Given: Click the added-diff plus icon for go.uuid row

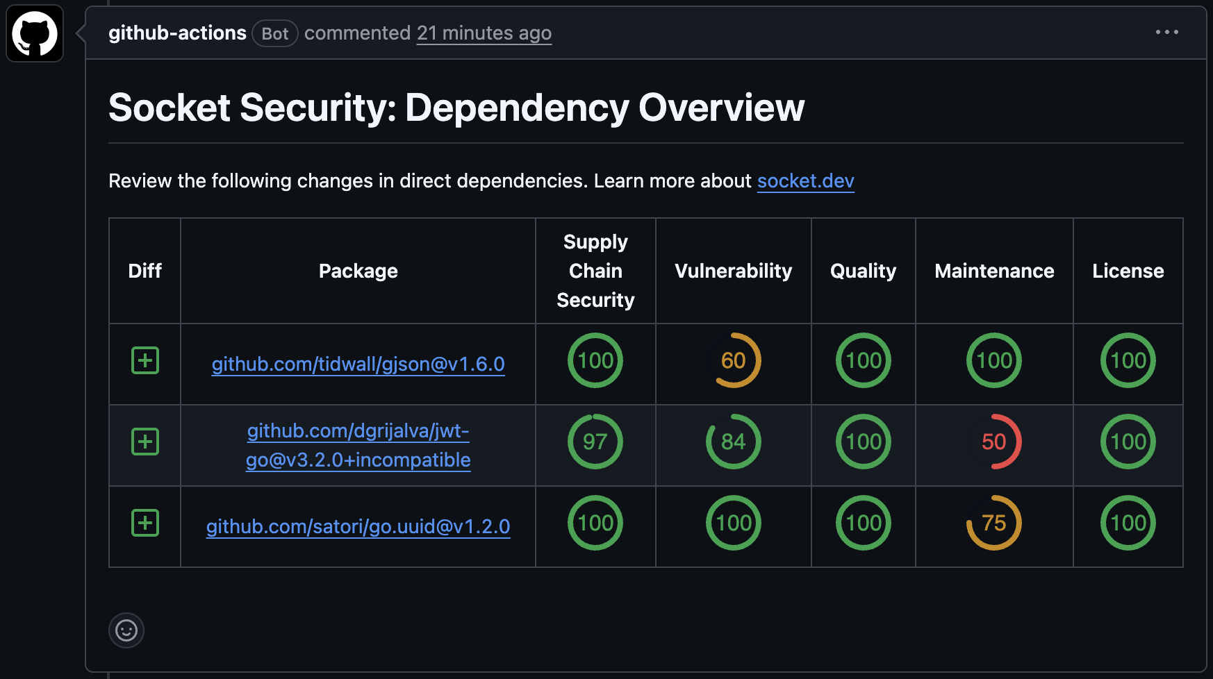Looking at the screenshot, I should point(145,523).
